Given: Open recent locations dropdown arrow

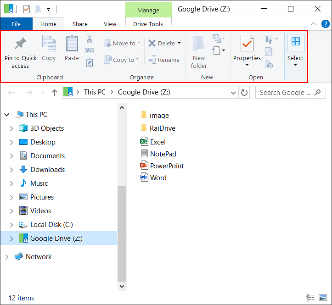Looking at the screenshot, I should coord(43,93).
